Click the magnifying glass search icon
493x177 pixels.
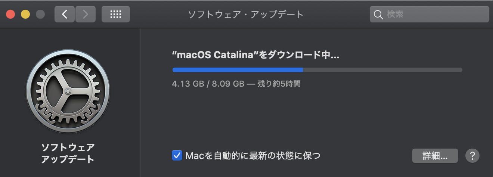click(378, 15)
